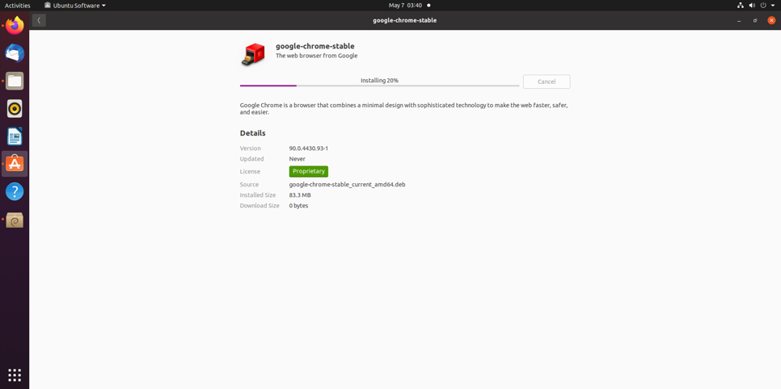Expand the system menu arrow in top bar

(773, 6)
